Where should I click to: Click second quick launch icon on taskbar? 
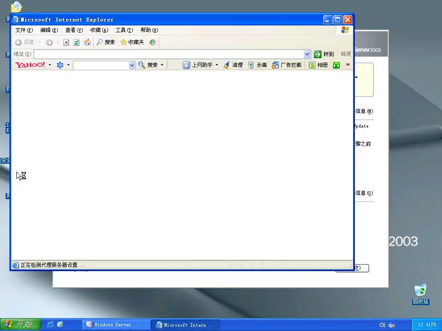tap(60, 324)
